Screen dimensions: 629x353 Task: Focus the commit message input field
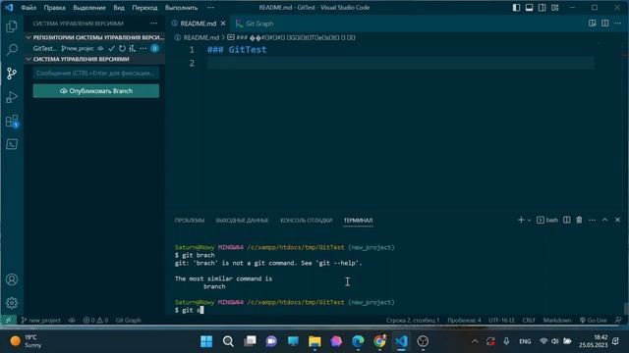point(96,74)
